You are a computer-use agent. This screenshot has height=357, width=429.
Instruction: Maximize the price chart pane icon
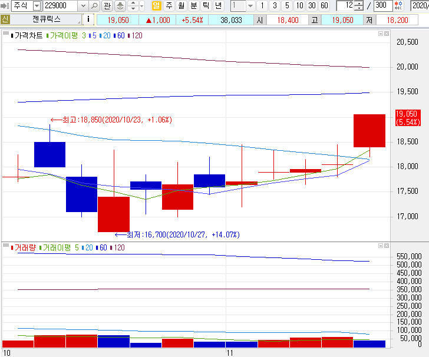[x=381, y=34]
